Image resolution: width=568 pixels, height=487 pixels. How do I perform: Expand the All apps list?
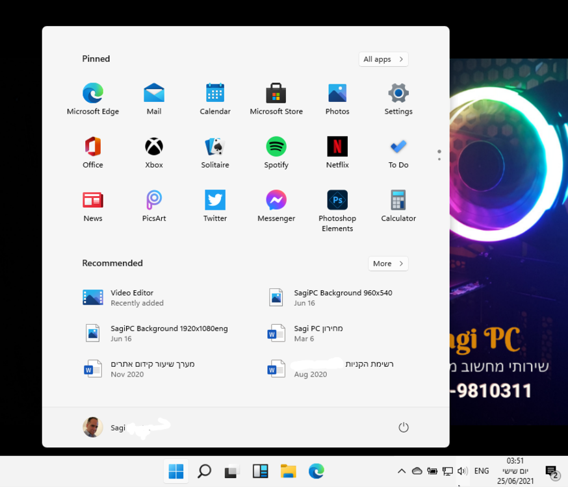[383, 59]
